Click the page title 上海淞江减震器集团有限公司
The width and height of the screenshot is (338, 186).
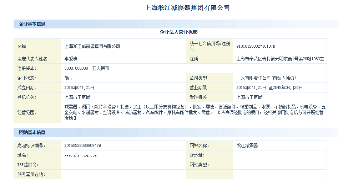(187, 8)
